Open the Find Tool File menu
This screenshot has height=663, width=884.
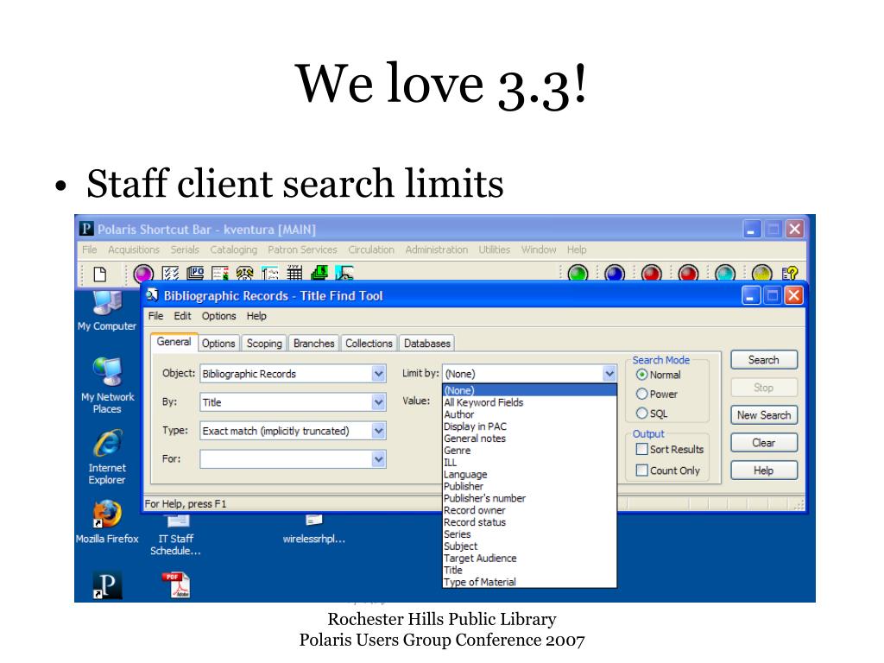[155, 316]
